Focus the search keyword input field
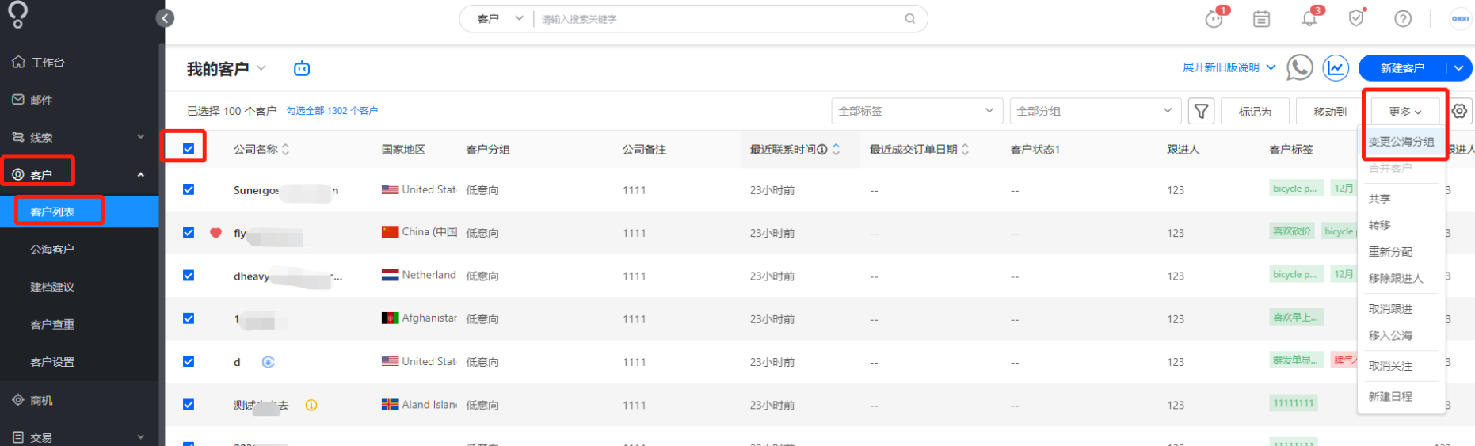The height and width of the screenshot is (446, 1475). 718,19
